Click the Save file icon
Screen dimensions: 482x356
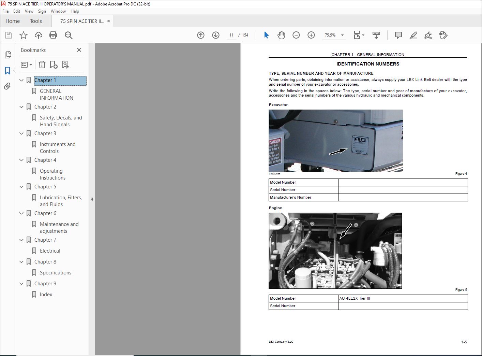pyautogui.click(x=9, y=35)
